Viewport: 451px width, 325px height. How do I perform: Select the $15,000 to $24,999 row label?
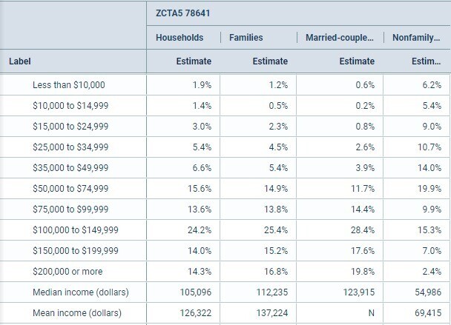(70, 127)
